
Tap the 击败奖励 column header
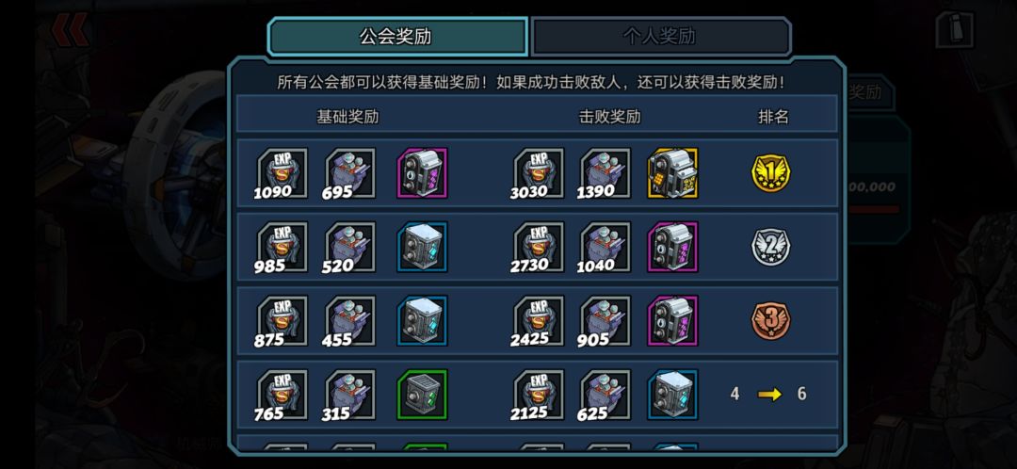[609, 117]
